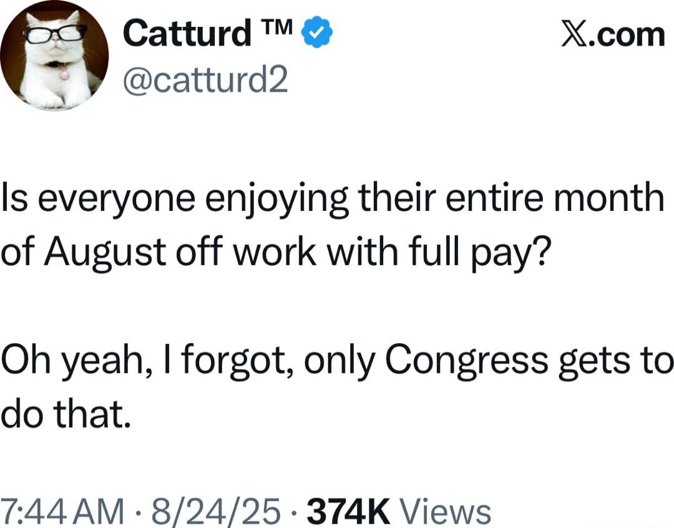Click the 'do that.' ending line
Screen dimensions: 674x528
pos(65,414)
